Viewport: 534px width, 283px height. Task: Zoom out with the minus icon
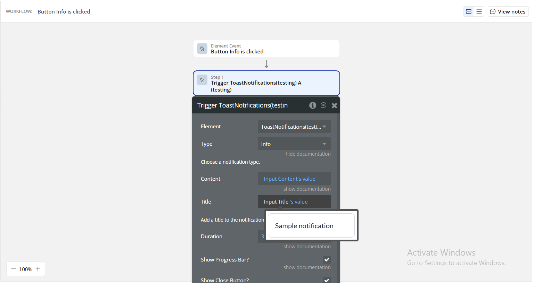[x=14, y=269]
